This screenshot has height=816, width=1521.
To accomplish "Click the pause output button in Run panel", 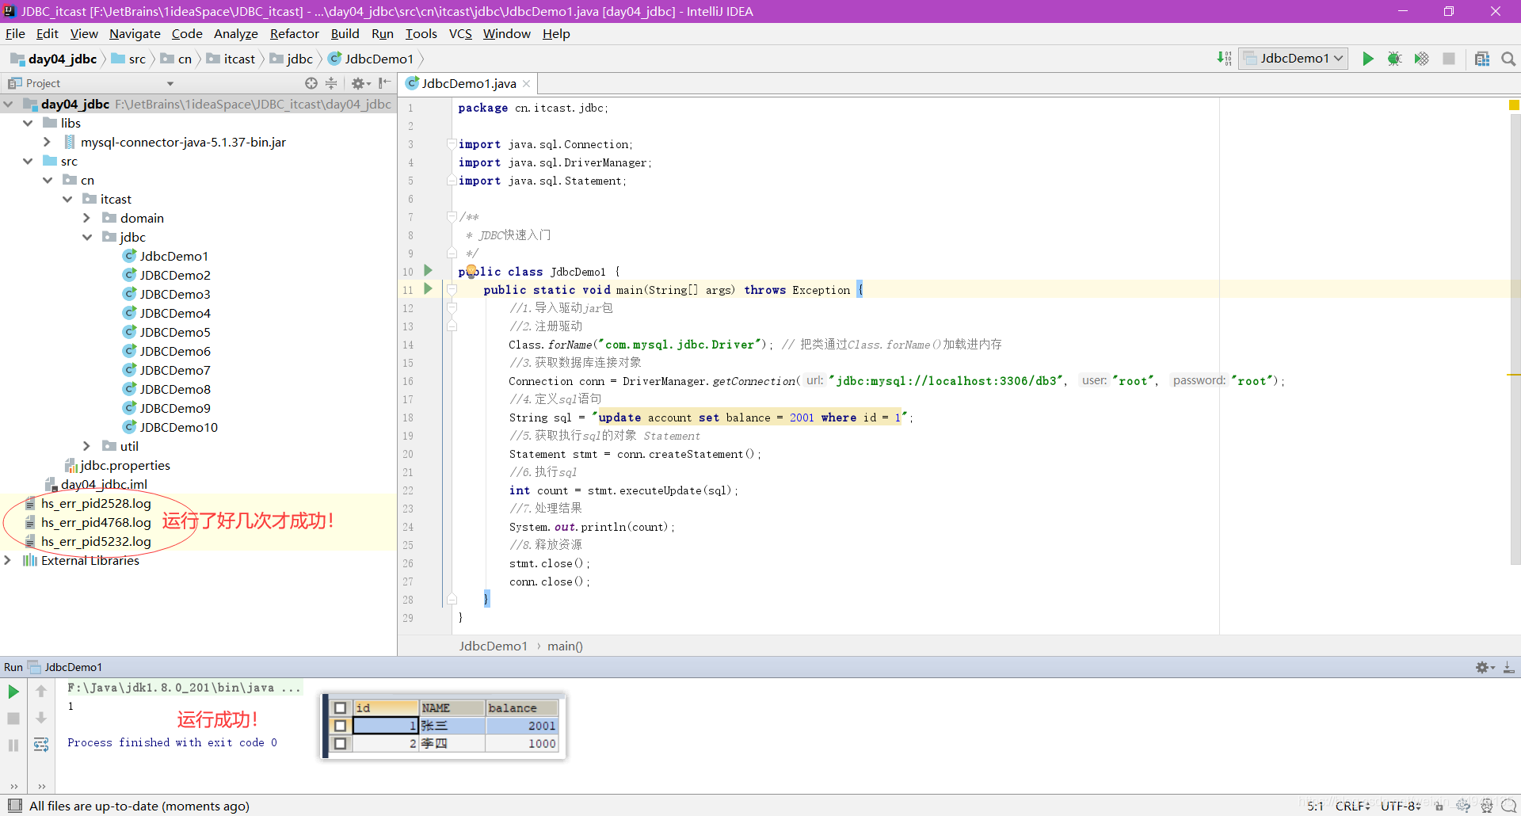I will pos(13,745).
